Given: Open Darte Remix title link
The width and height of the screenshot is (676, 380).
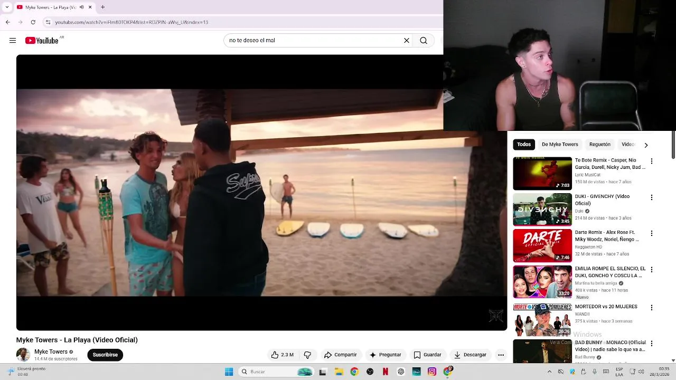Looking at the screenshot, I should point(607,236).
